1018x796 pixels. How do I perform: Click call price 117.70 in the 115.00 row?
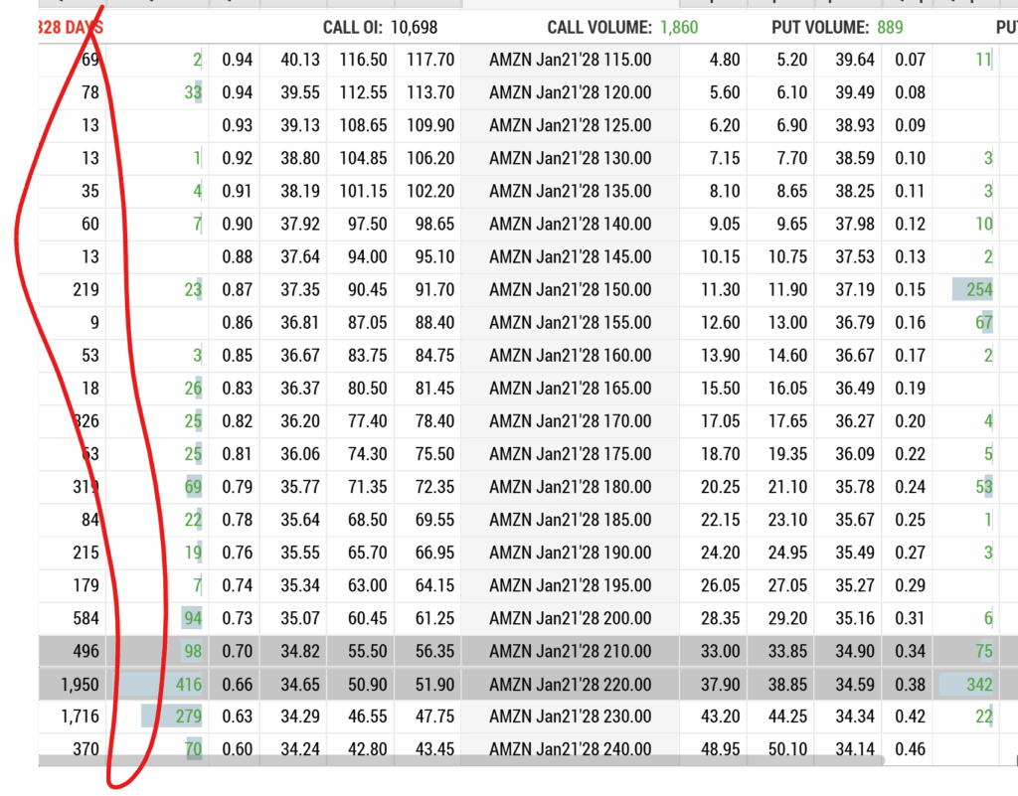430,60
